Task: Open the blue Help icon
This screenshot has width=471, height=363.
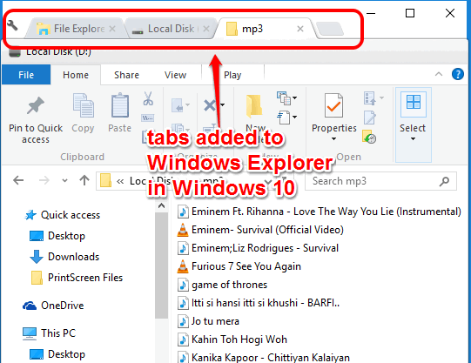Action: [x=458, y=74]
